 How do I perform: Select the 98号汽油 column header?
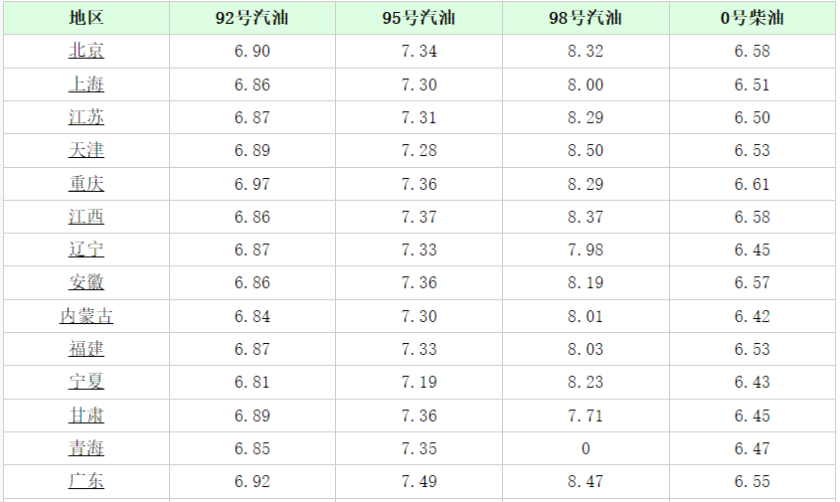click(x=586, y=18)
